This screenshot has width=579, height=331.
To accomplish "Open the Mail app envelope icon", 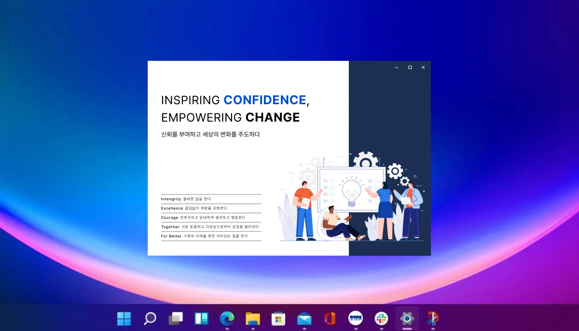I will pyautogui.click(x=304, y=319).
